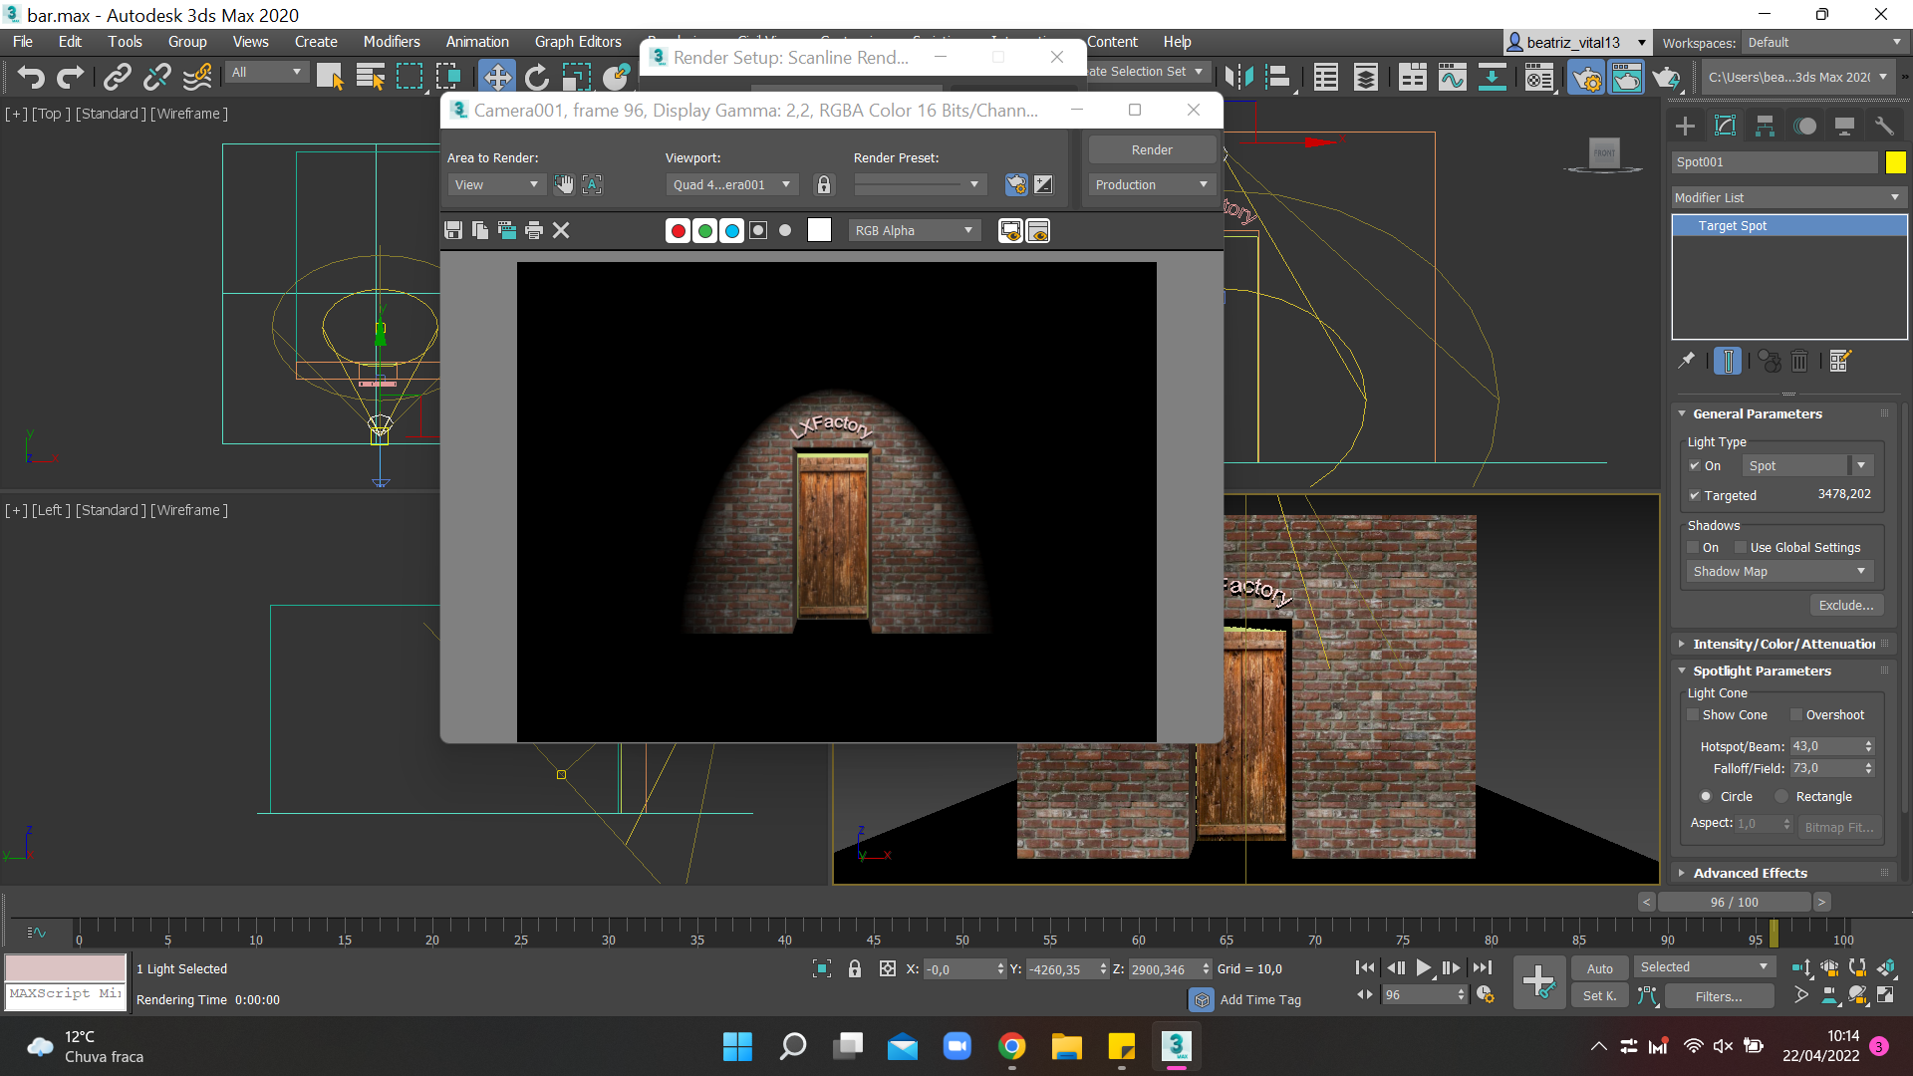The height and width of the screenshot is (1076, 1913).
Task: Select the Link tool icon
Action: click(x=118, y=77)
